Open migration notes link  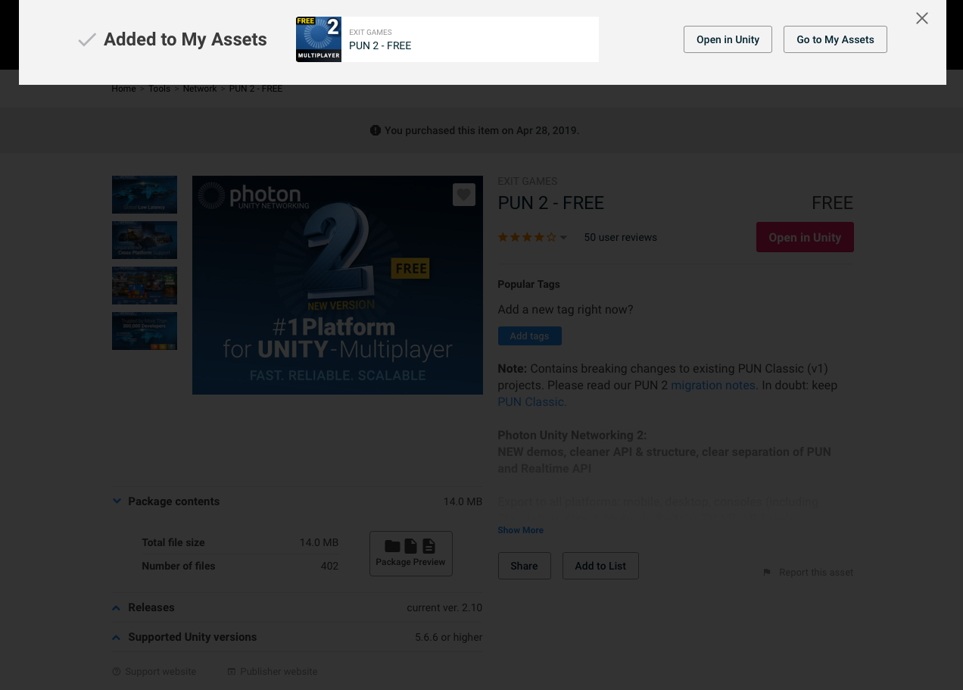coord(713,385)
